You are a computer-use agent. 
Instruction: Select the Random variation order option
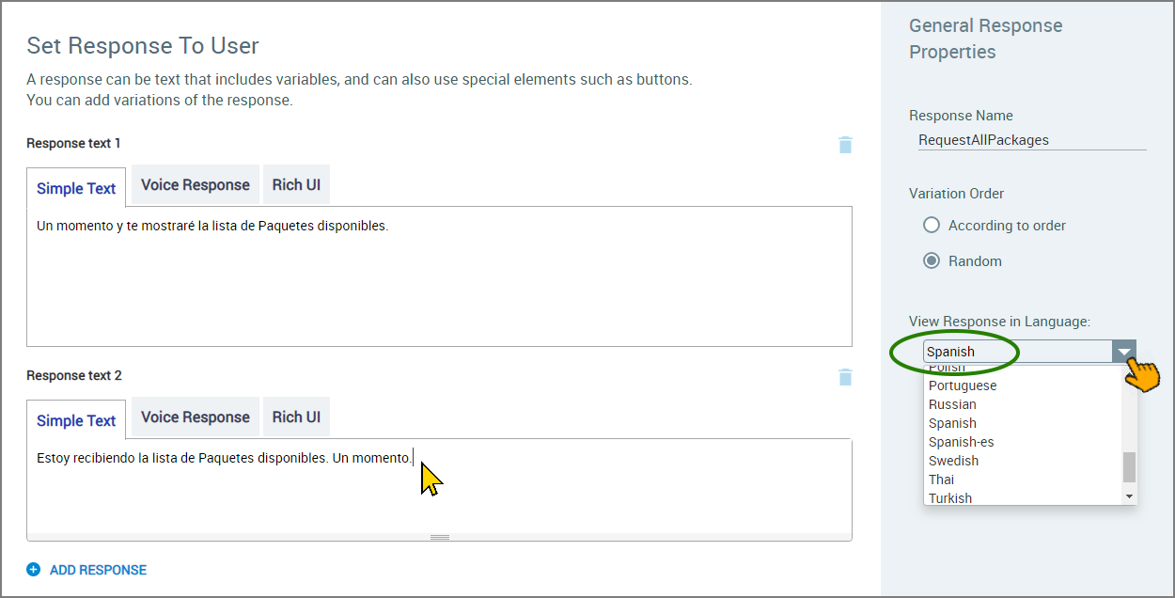click(x=932, y=260)
